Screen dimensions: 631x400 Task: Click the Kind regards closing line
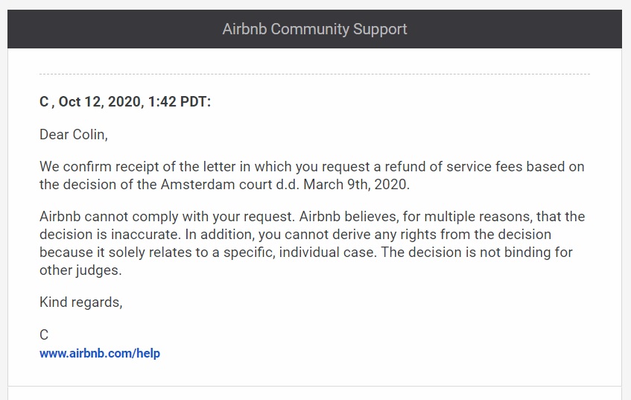click(x=80, y=302)
